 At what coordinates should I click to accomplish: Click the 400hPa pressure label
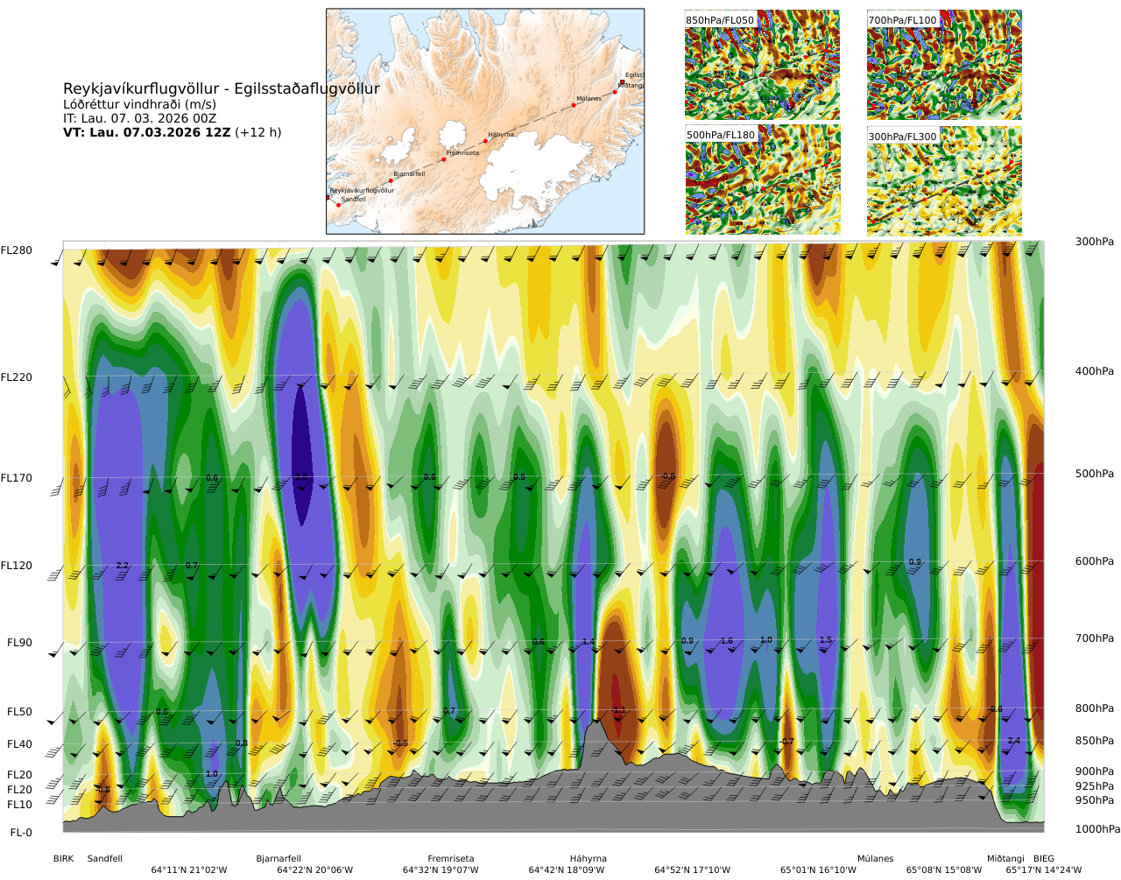pyautogui.click(x=1095, y=371)
